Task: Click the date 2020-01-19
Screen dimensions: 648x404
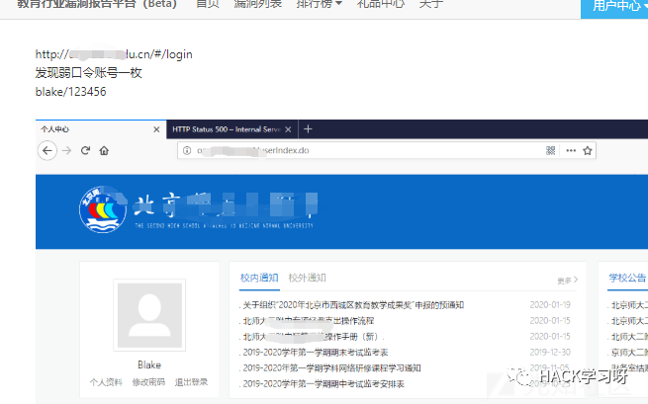Action: [x=550, y=304]
